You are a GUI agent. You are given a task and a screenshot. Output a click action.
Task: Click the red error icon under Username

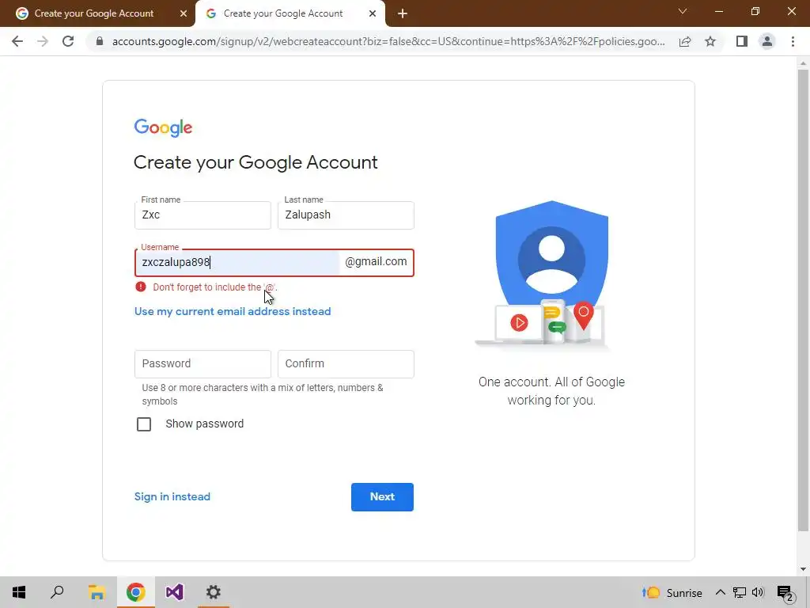tap(141, 287)
